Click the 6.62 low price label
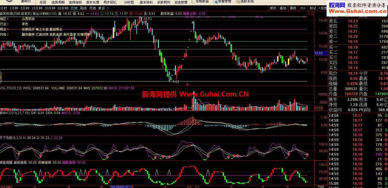 click(x=176, y=82)
